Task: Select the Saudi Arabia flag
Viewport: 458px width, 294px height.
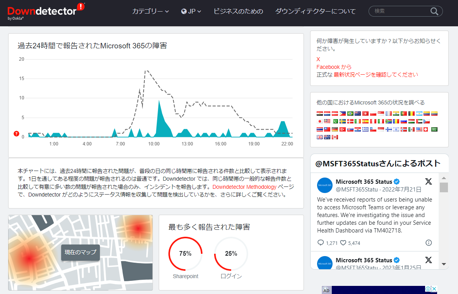Action: (434, 129)
